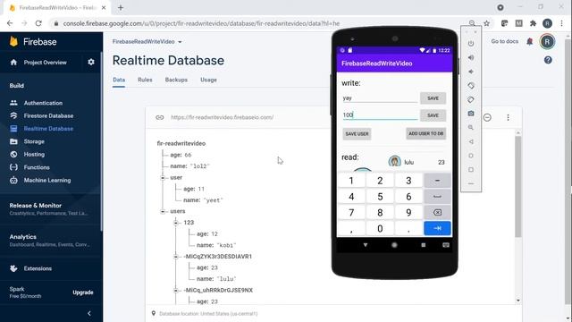Click keypad digit 5
Screen dimensions: 572x322
pyautogui.click(x=380, y=197)
